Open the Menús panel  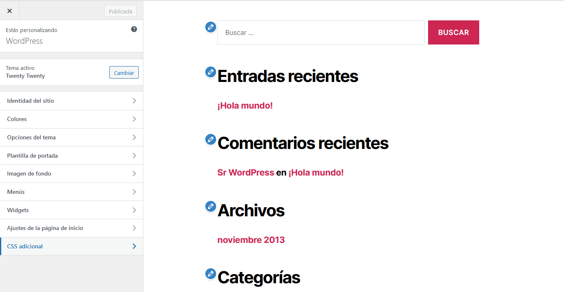(71, 192)
